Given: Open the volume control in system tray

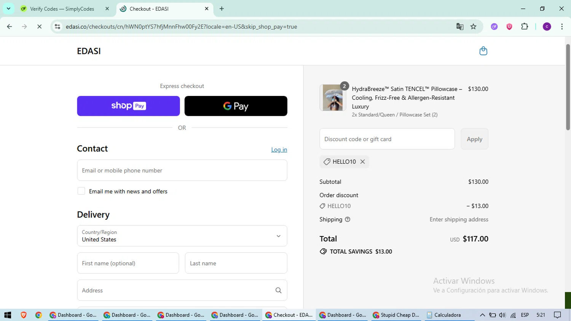Looking at the screenshot, I should coord(502,315).
